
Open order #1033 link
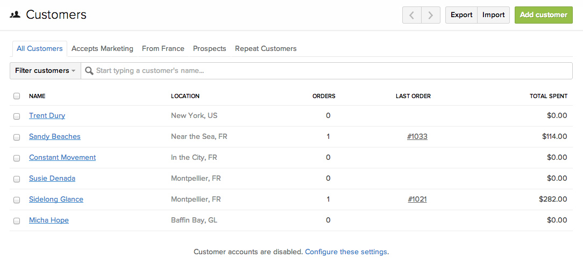point(417,137)
